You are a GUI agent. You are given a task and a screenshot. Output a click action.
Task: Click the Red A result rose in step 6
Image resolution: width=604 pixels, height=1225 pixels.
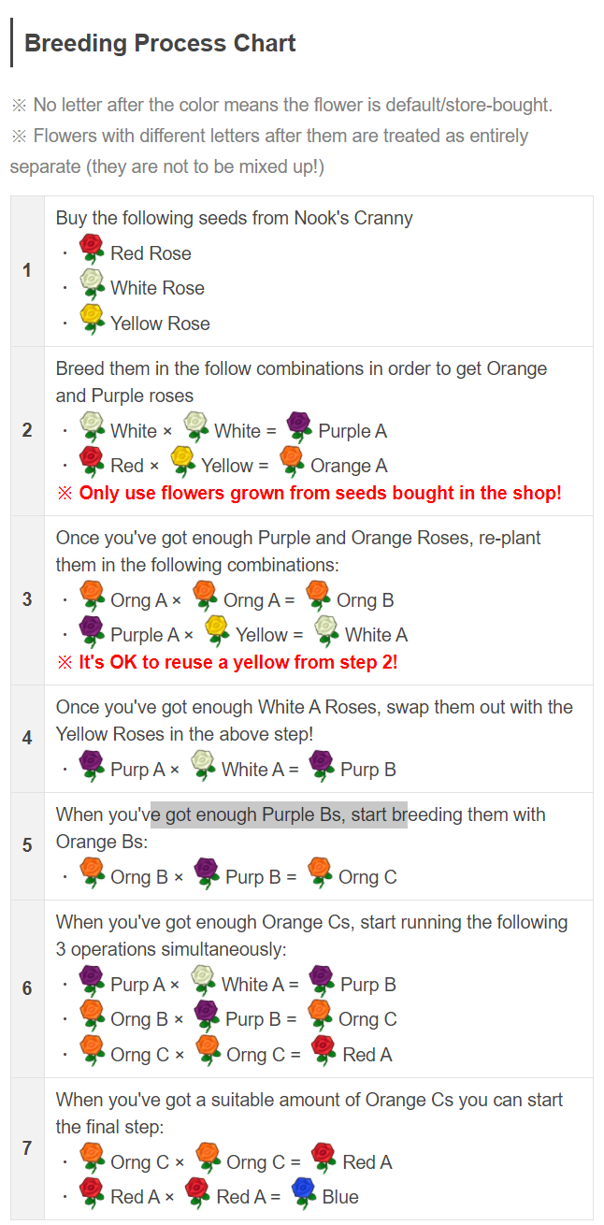click(x=324, y=1051)
